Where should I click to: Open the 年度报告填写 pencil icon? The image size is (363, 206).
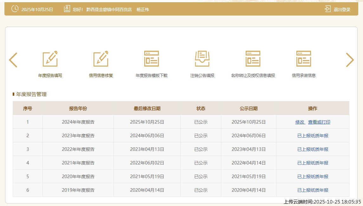50,59
